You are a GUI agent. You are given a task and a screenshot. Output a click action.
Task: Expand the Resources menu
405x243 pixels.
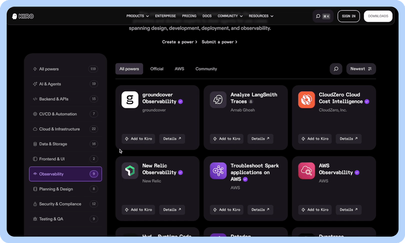[261, 16]
